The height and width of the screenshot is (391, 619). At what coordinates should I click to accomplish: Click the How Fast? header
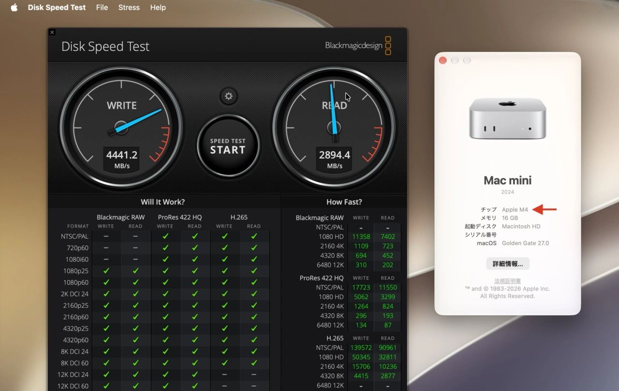tap(344, 202)
